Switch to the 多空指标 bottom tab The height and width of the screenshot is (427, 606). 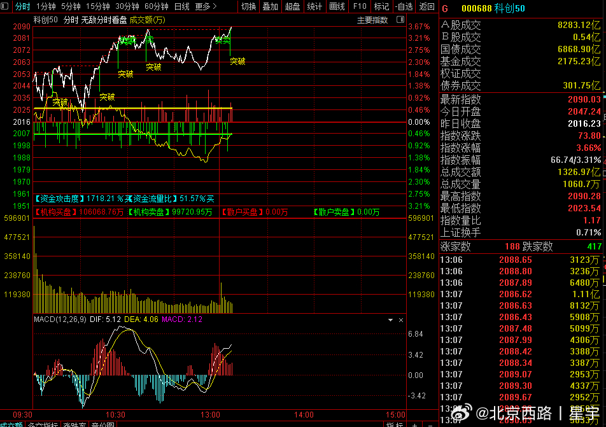pos(43,424)
